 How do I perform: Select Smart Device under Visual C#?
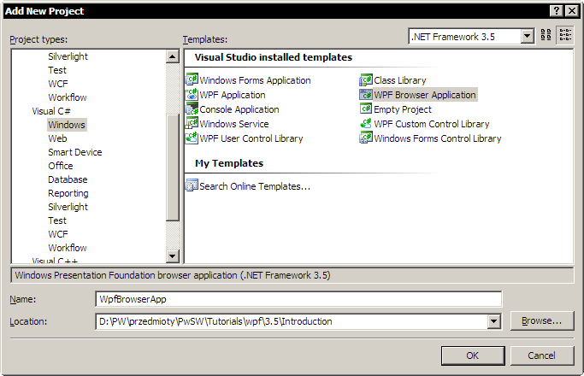coord(75,152)
